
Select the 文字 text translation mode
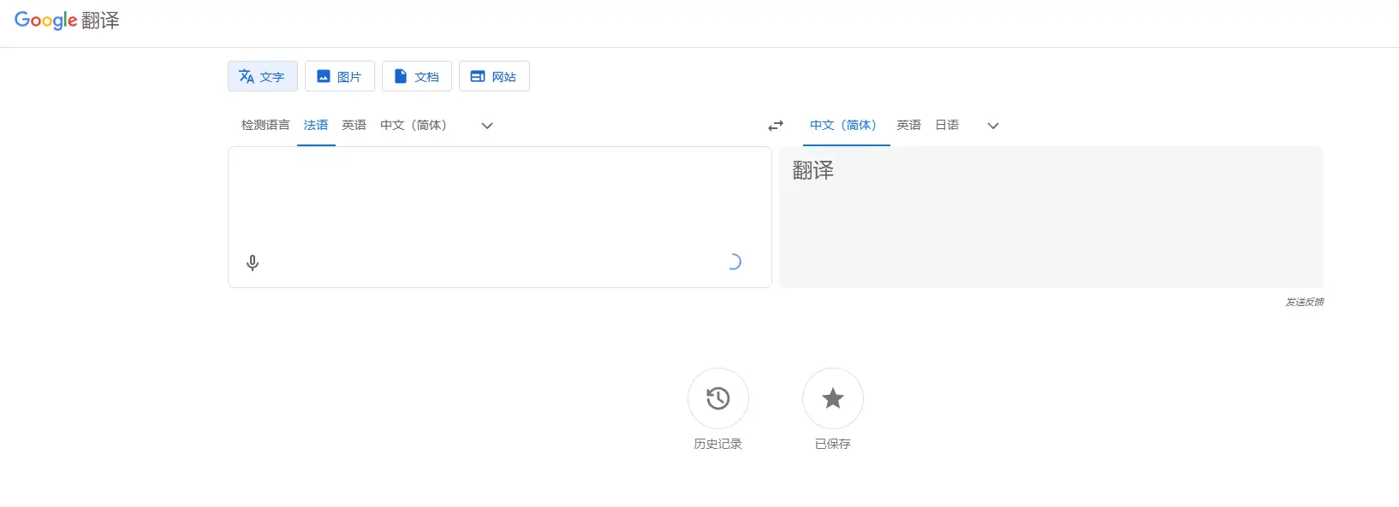(262, 76)
